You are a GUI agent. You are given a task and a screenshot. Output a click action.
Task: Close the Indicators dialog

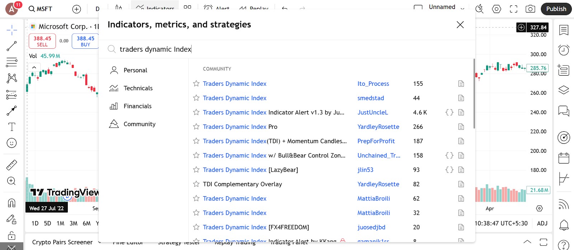click(x=460, y=25)
